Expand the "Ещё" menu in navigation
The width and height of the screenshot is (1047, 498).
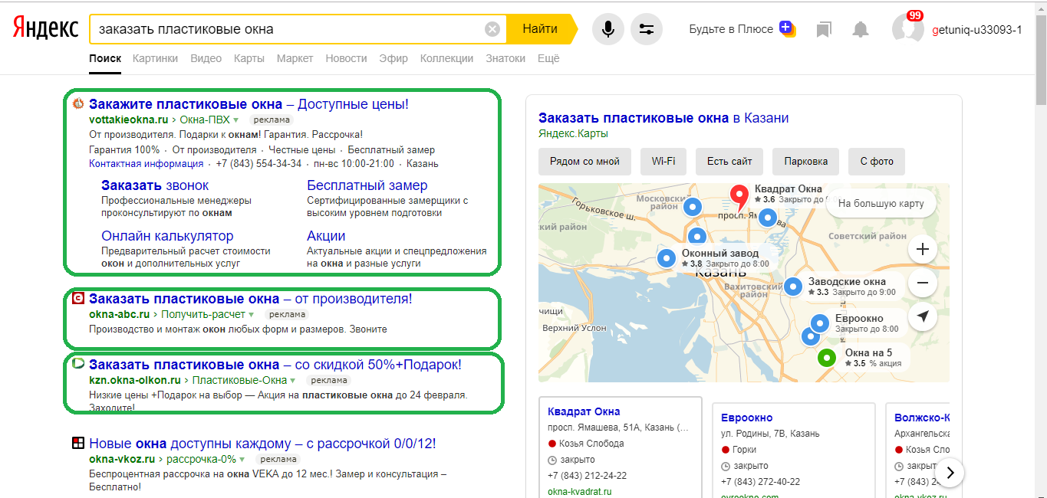pyautogui.click(x=548, y=58)
